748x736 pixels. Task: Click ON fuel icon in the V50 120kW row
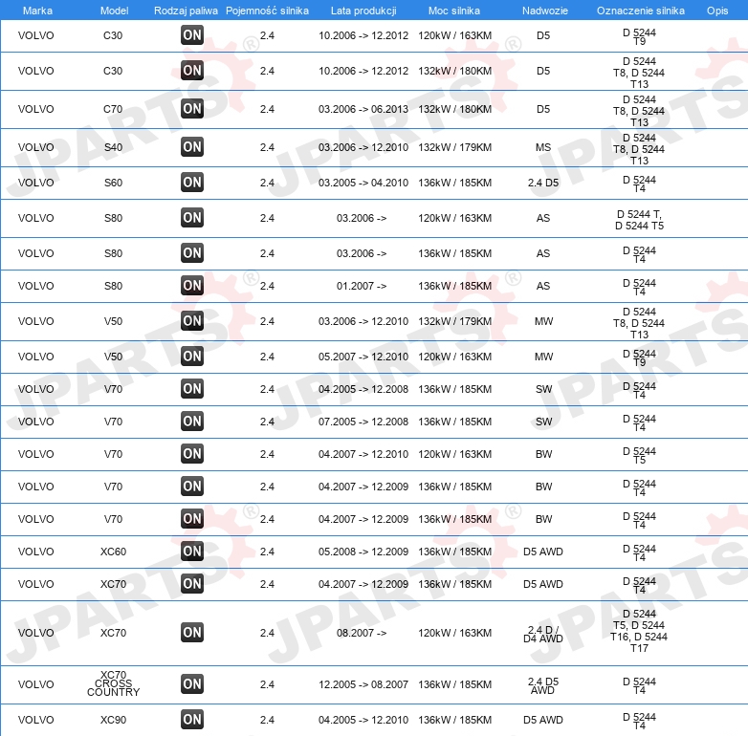(x=192, y=357)
